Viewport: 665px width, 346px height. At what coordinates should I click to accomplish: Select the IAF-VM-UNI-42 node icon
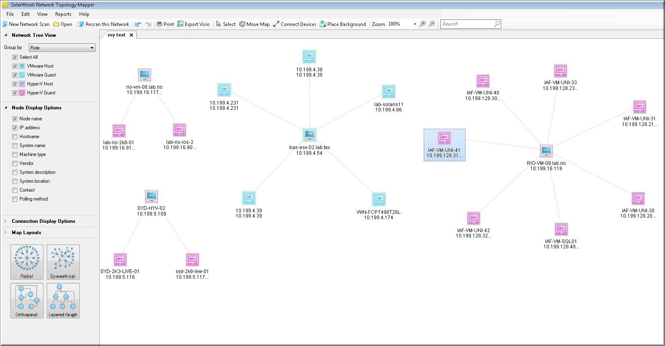point(474,218)
